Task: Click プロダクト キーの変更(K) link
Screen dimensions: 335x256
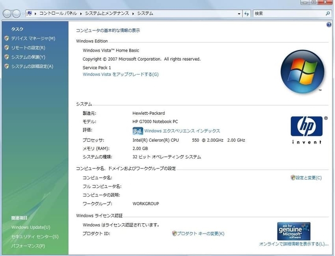Action: pos(201,233)
